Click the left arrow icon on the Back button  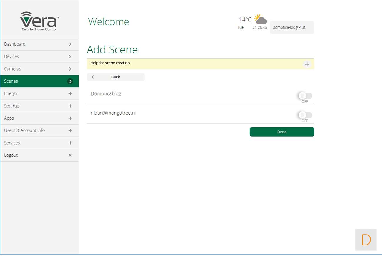tap(93, 77)
